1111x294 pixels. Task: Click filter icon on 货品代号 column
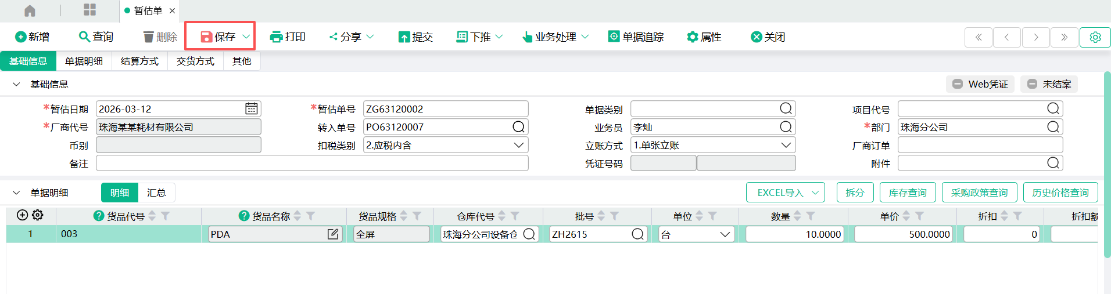(166, 216)
